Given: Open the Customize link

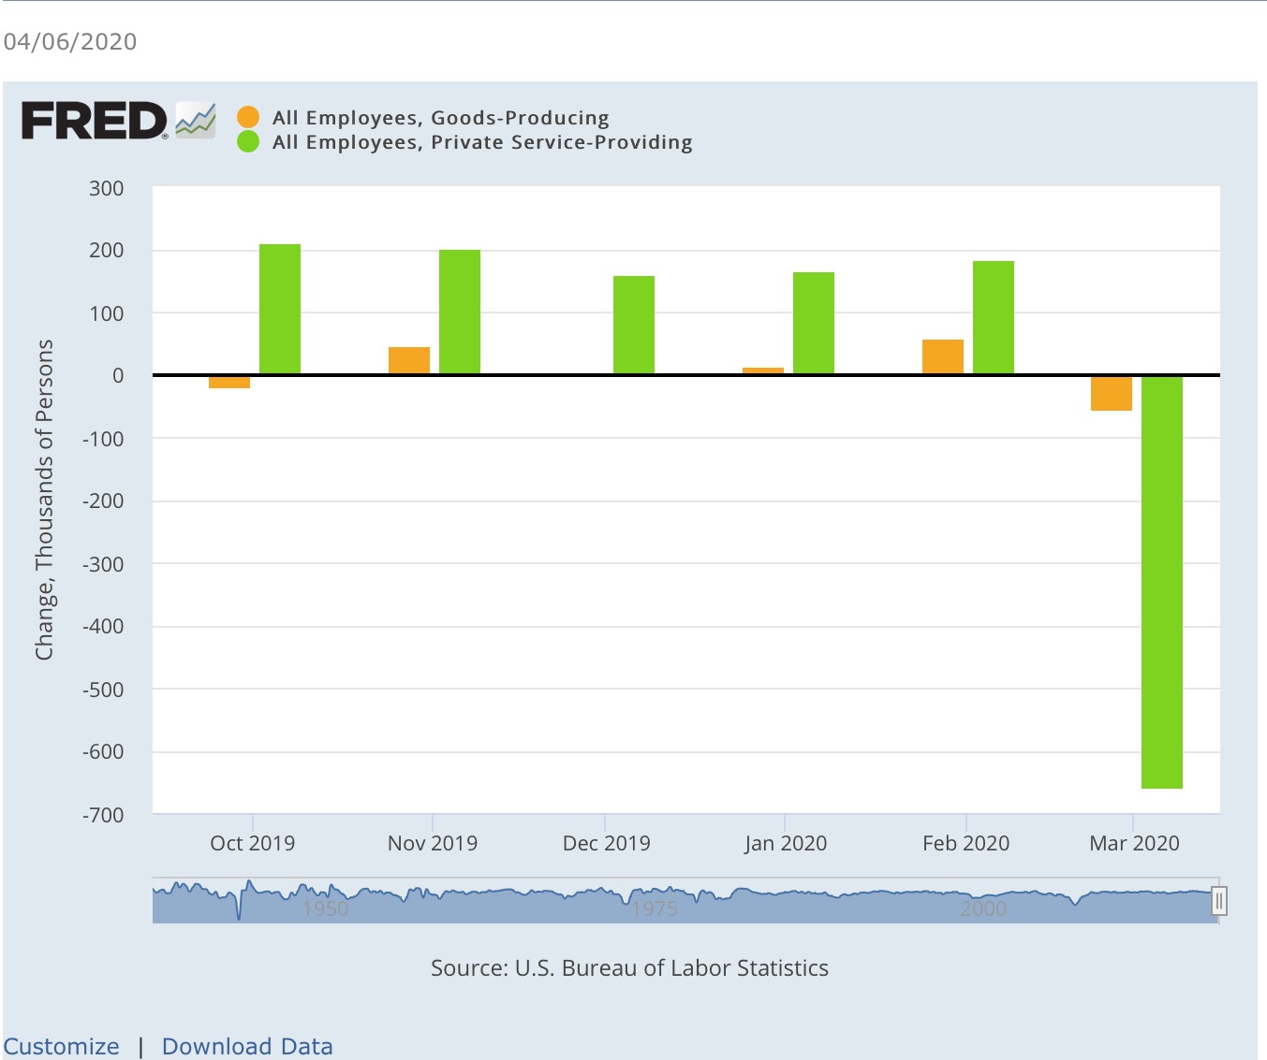Looking at the screenshot, I should pos(62,1046).
